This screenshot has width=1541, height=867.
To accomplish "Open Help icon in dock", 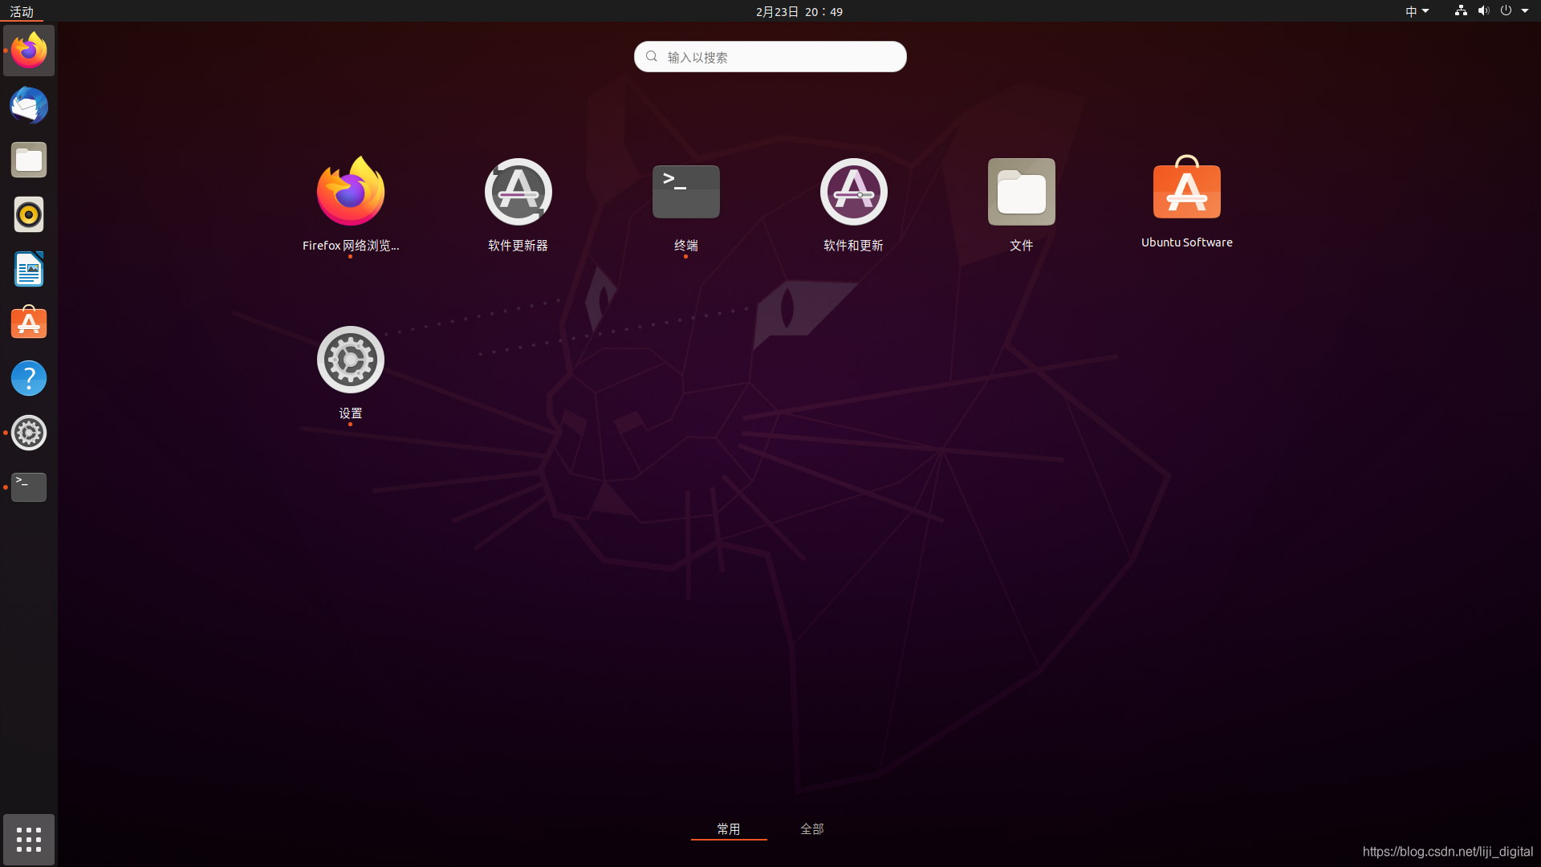I will pyautogui.click(x=29, y=378).
